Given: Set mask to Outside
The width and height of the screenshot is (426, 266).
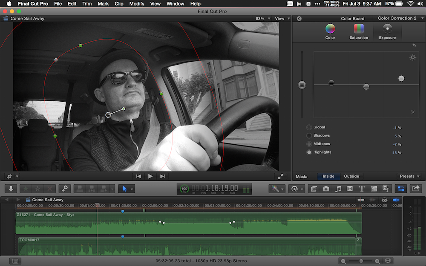Looking at the screenshot, I should point(351,176).
